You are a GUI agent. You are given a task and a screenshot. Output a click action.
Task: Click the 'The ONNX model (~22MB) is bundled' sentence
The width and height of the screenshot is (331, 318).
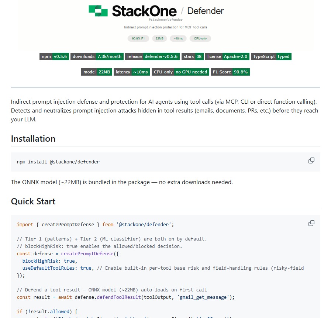(122, 182)
